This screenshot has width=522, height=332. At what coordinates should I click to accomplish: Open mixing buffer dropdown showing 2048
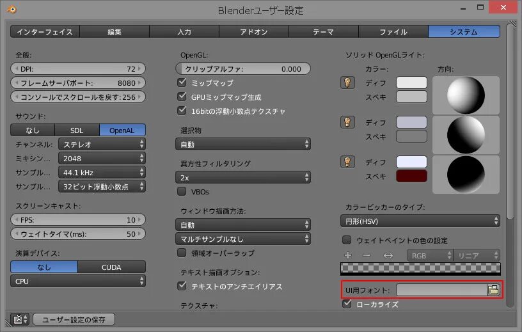click(102, 158)
